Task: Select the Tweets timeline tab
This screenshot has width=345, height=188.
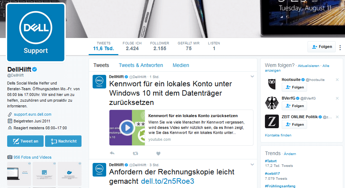Action: tap(101, 65)
